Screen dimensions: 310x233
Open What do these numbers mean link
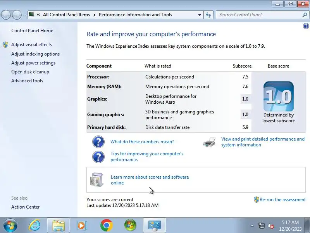(142, 142)
